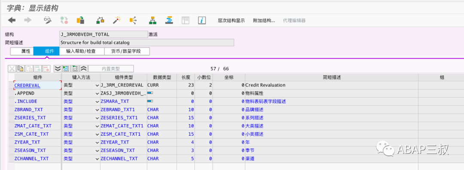Open 键入方法 dropdown for ZSM_CATE_TXT row
464x170 pixels.
pyautogui.click(x=98, y=134)
